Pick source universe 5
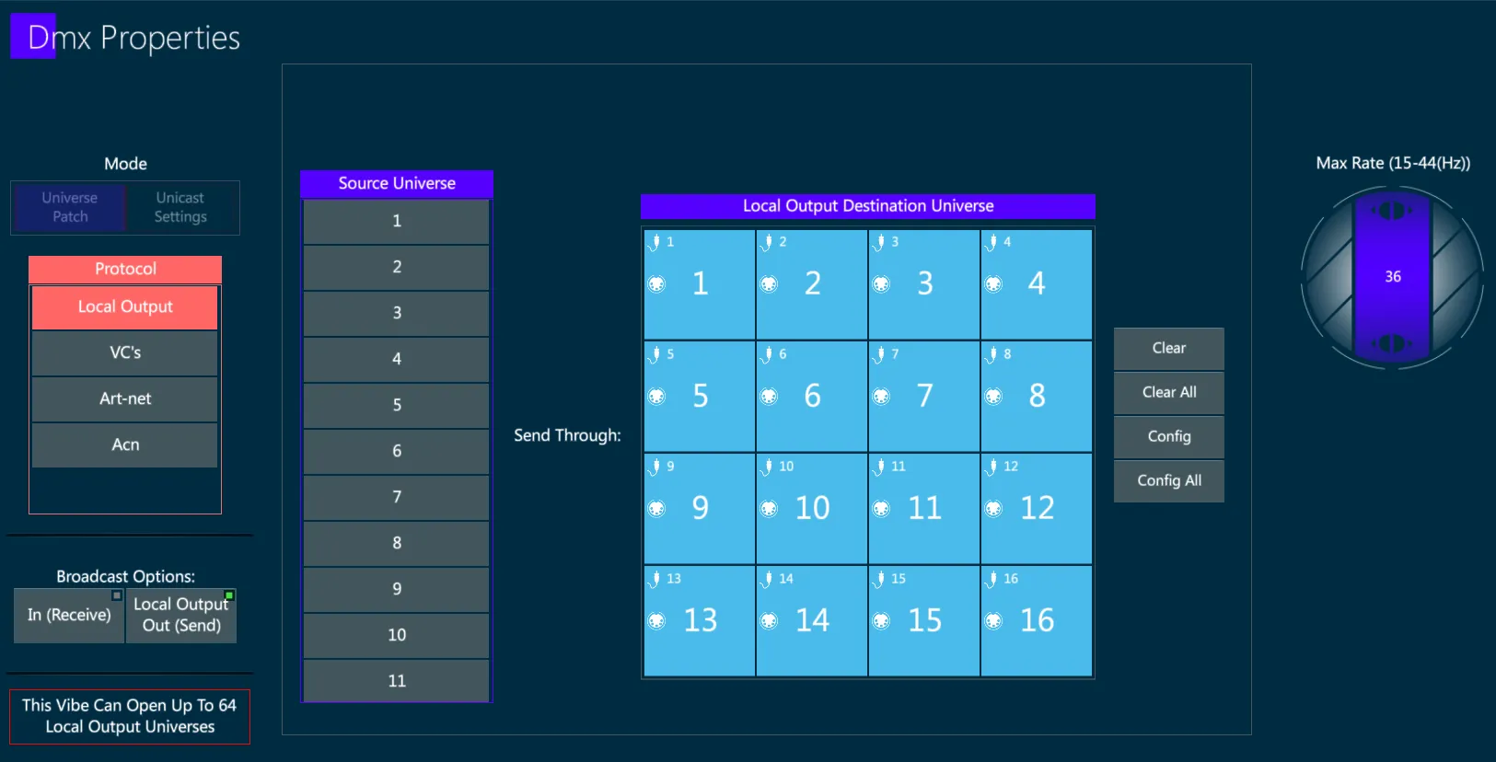The height and width of the screenshot is (762, 1496). [397, 405]
